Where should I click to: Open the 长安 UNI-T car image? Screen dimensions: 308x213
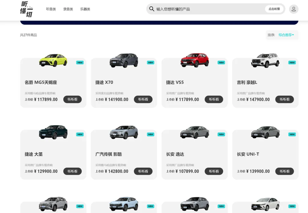click(266, 132)
